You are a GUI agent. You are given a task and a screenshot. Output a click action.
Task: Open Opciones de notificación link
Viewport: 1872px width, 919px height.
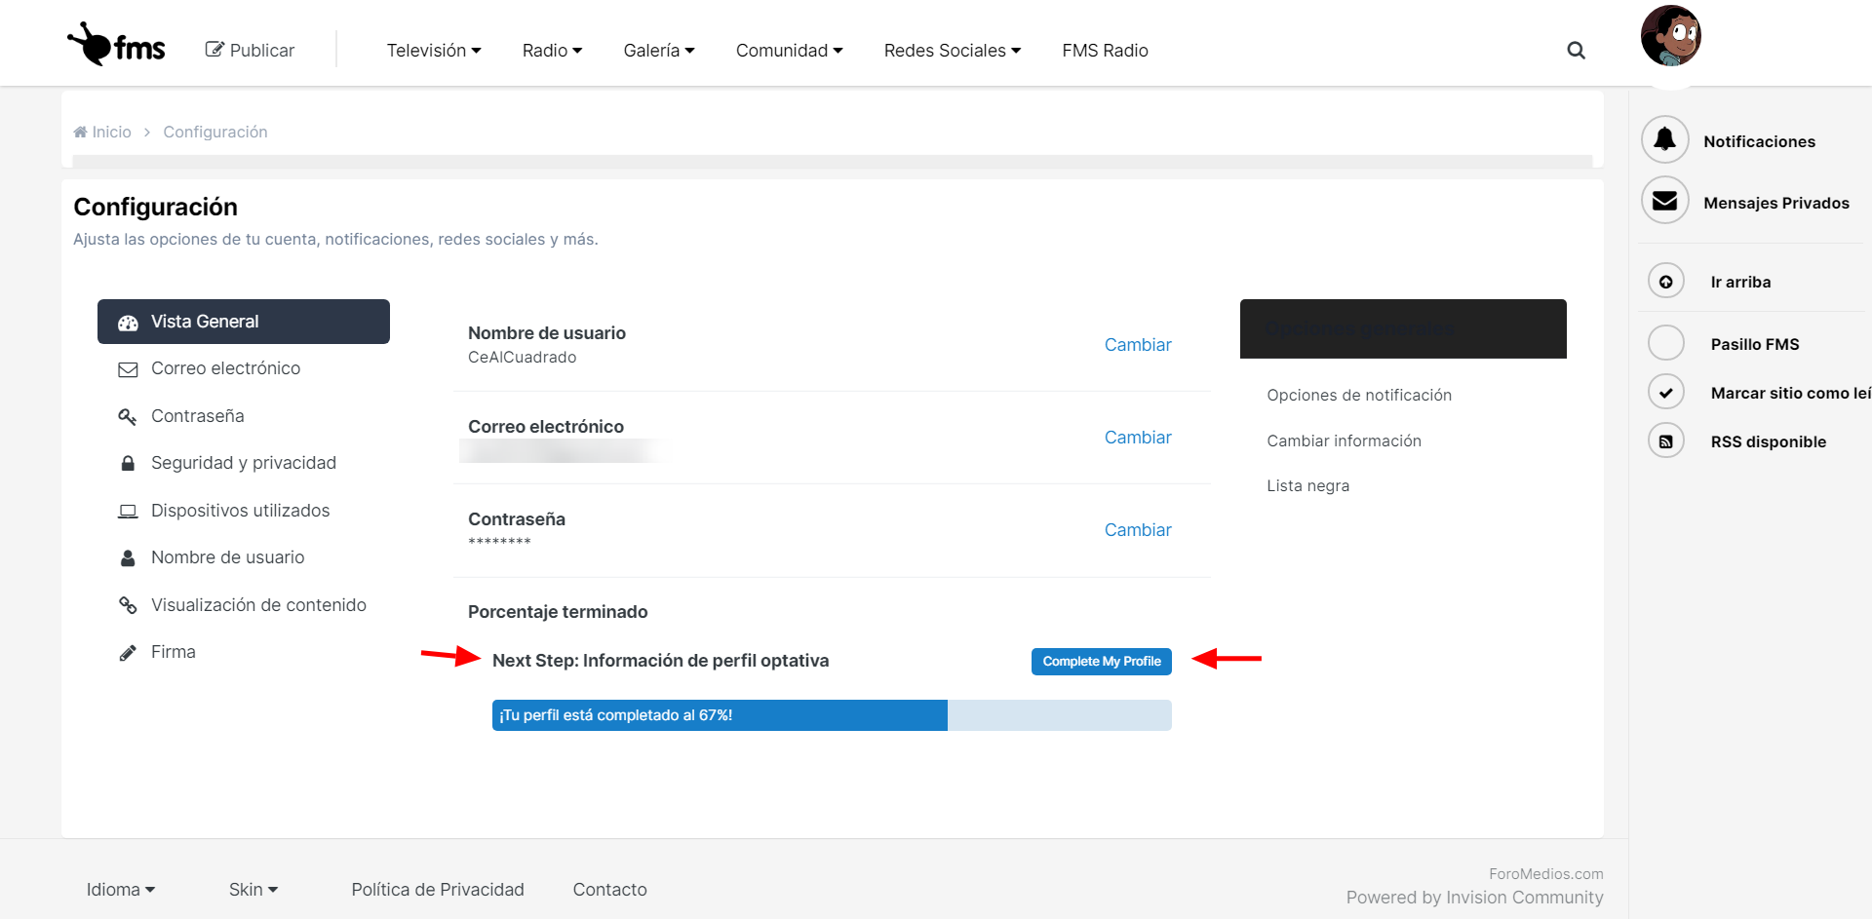[1359, 395]
